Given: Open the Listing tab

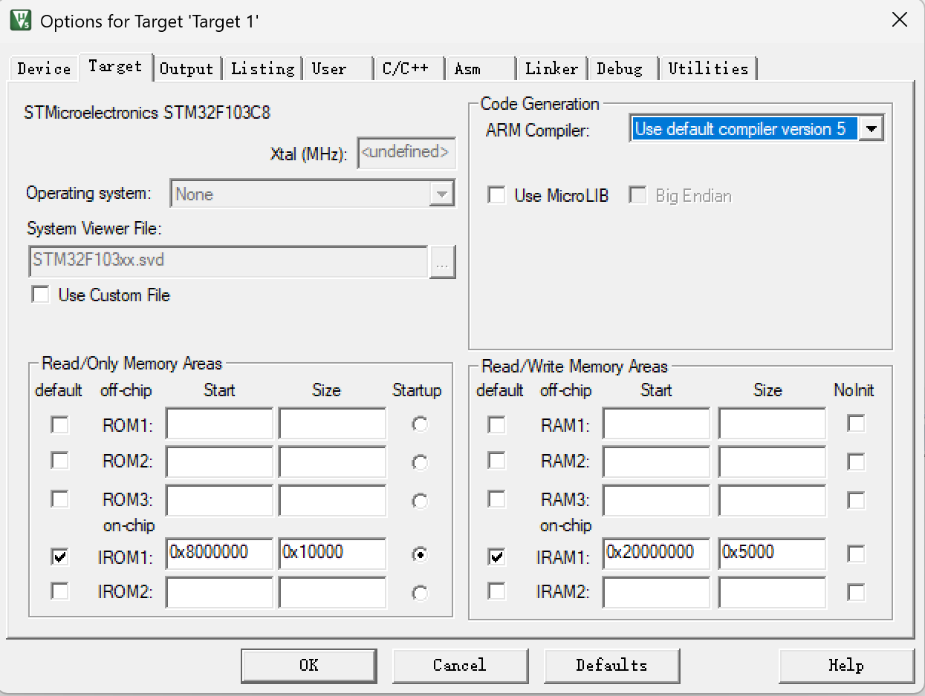Looking at the screenshot, I should click(262, 68).
